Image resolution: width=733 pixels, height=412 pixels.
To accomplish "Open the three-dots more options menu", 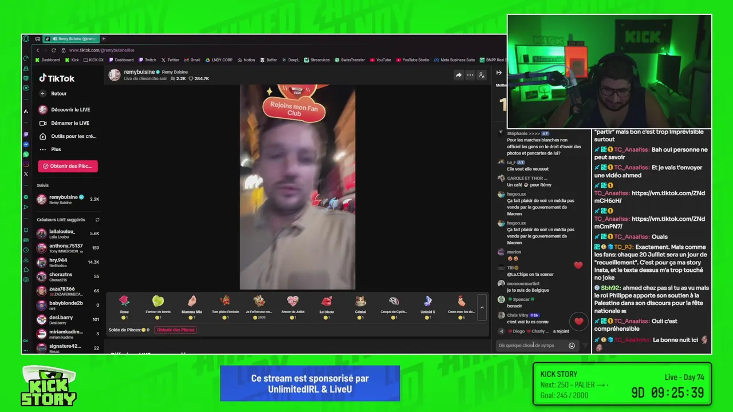I will click(470, 75).
